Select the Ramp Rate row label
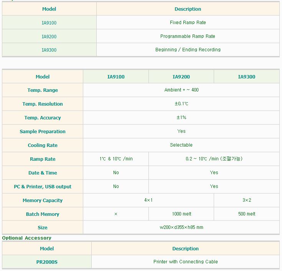This screenshot has height=271, width=282. [x=43, y=159]
